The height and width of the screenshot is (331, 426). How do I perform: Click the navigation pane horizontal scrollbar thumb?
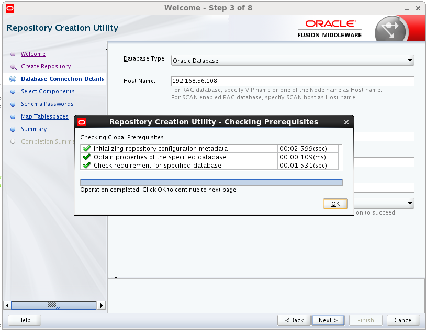(x=54, y=305)
